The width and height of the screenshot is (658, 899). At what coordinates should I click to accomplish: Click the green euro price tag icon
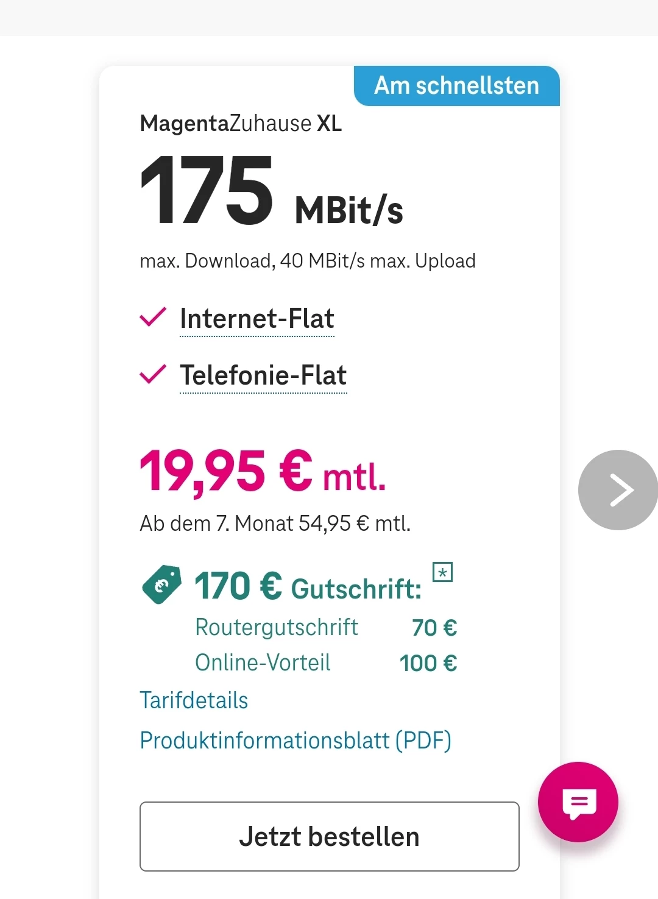point(161,585)
